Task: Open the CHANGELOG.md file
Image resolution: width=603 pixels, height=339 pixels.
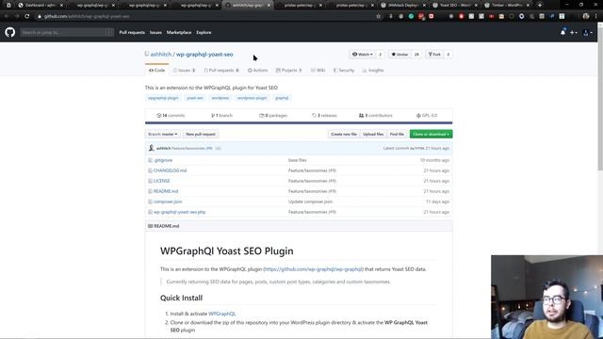Action: [x=170, y=170]
